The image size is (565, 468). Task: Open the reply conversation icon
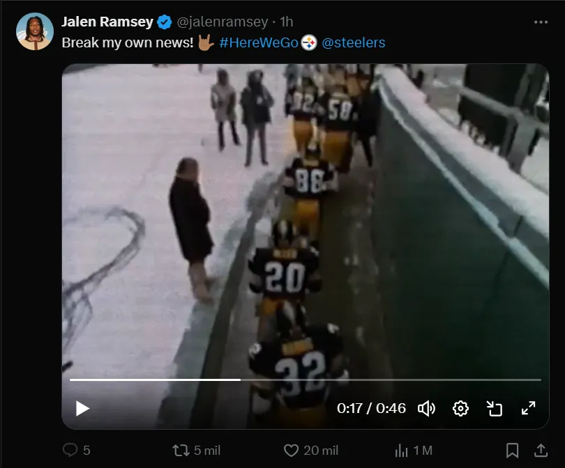pos(70,451)
